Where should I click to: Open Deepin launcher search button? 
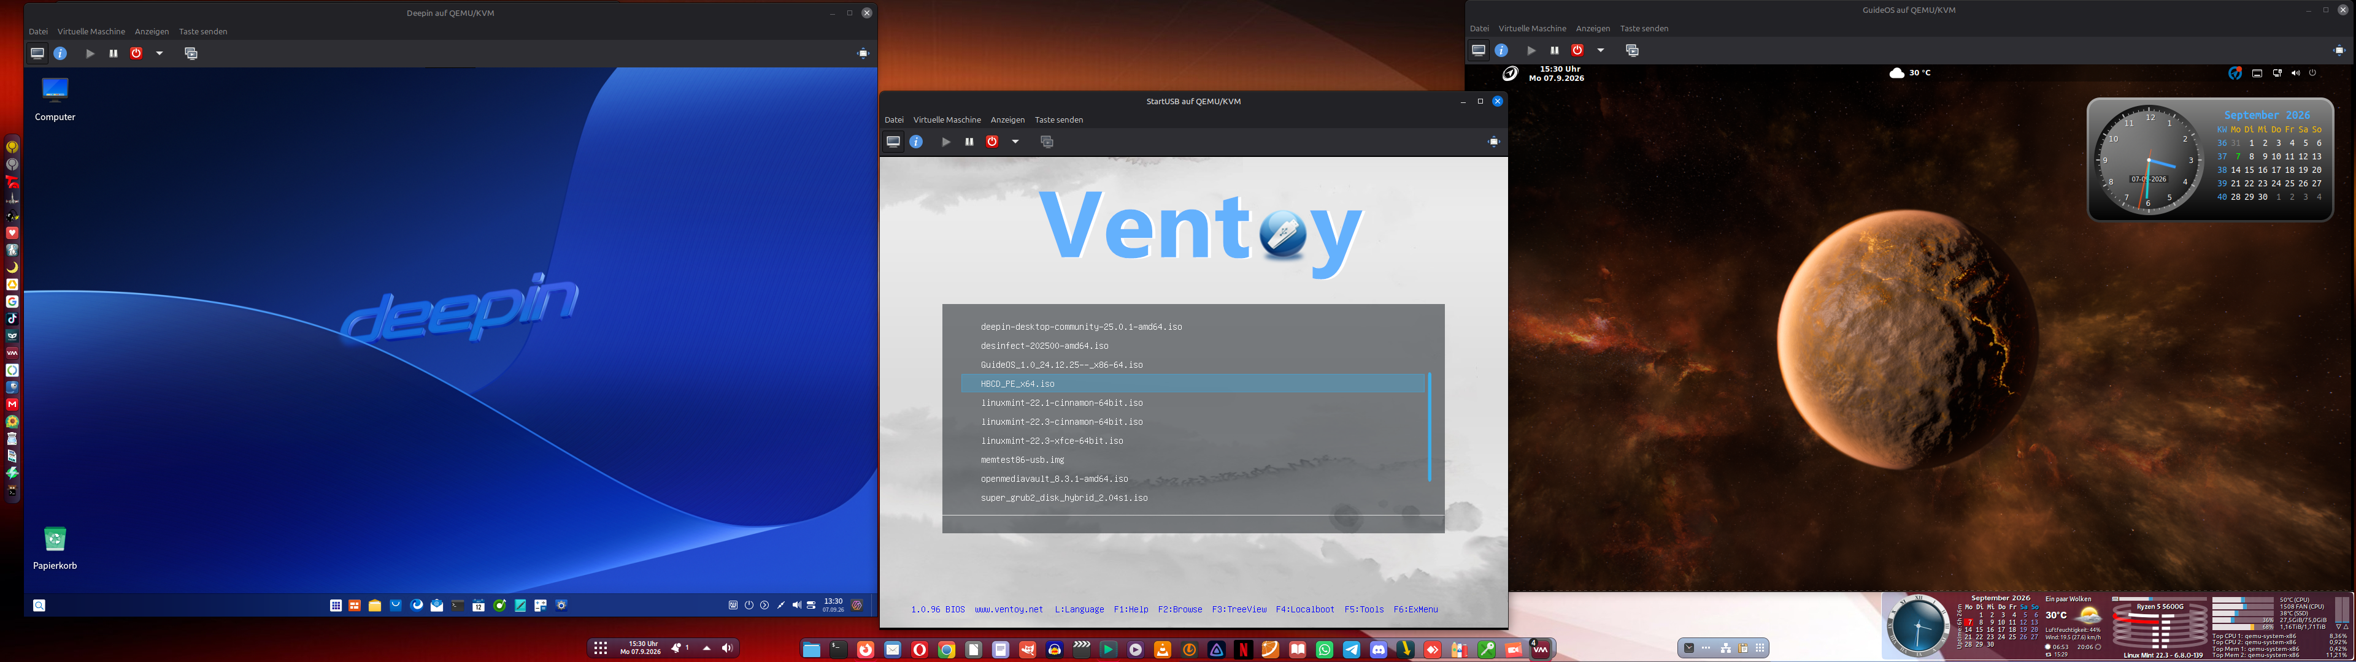coord(39,606)
